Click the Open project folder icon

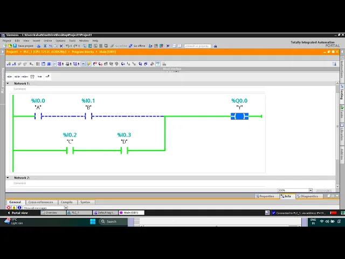[x=10, y=46]
